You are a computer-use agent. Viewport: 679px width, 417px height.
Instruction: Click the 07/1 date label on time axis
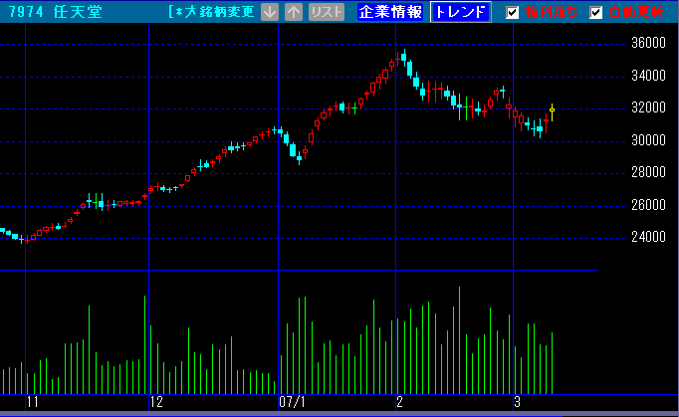click(292, 402)
